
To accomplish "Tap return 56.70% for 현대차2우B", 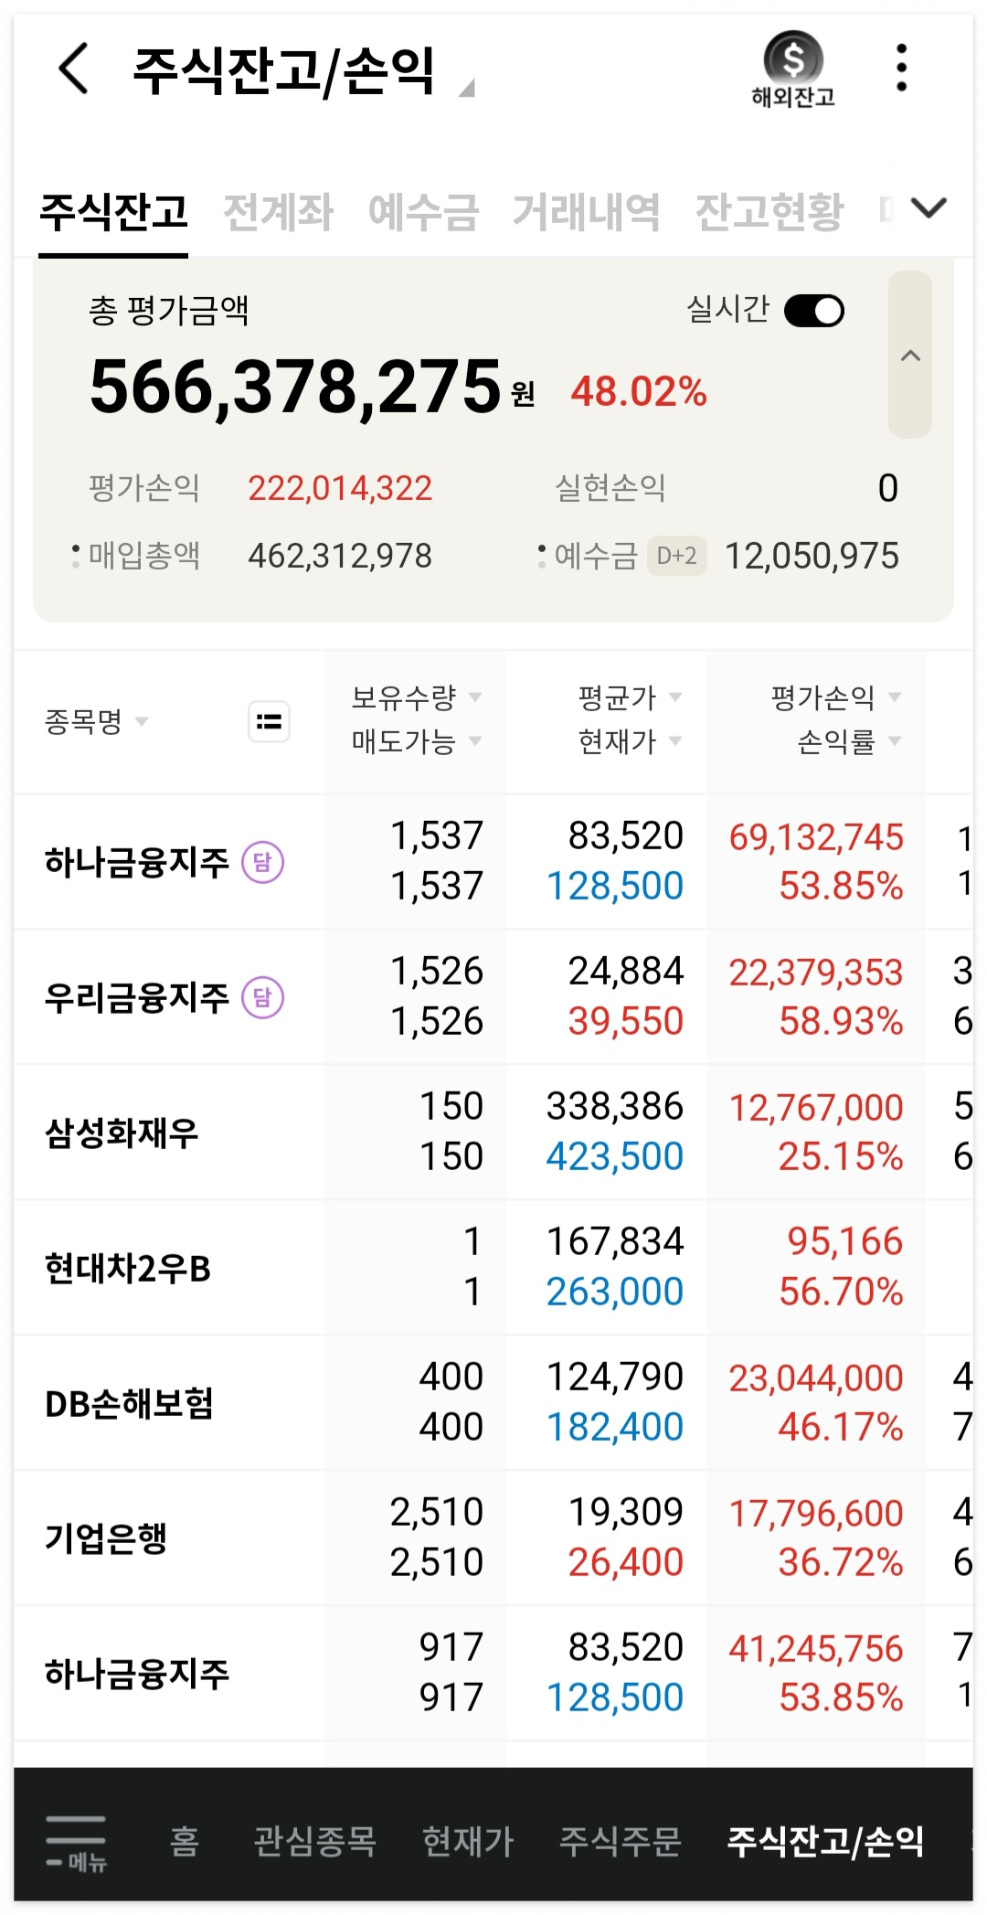I will (x=841, y=1292).
